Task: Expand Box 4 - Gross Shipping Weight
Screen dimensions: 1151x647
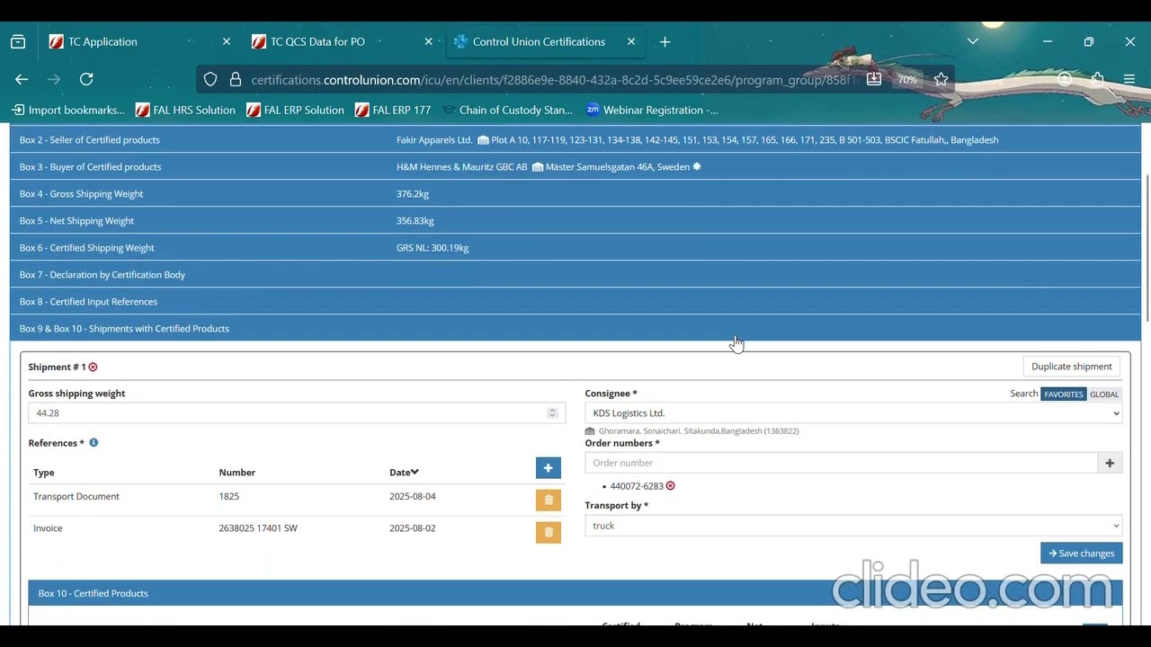Action: point(575,193)
